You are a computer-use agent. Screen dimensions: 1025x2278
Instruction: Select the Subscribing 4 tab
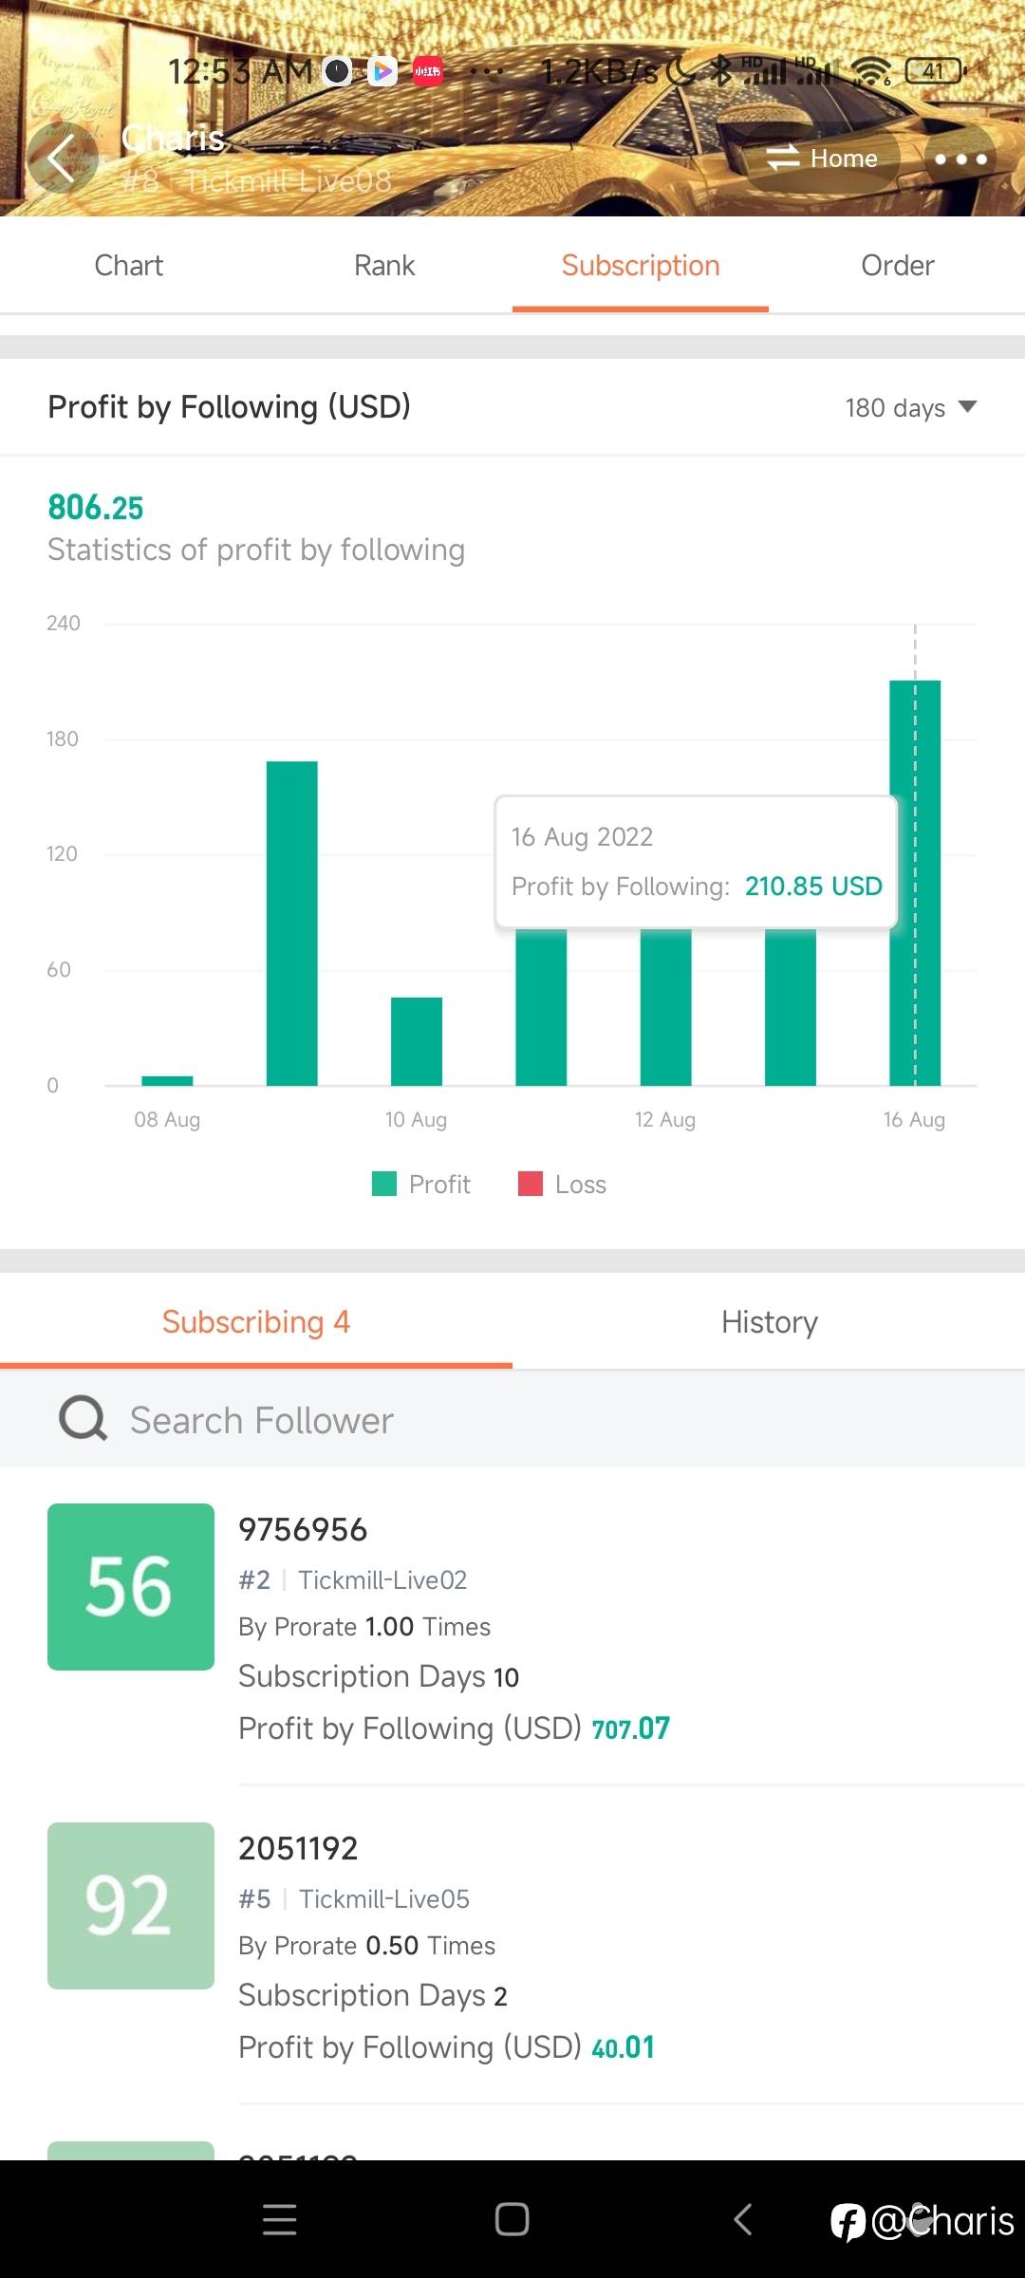point(256,1322)
